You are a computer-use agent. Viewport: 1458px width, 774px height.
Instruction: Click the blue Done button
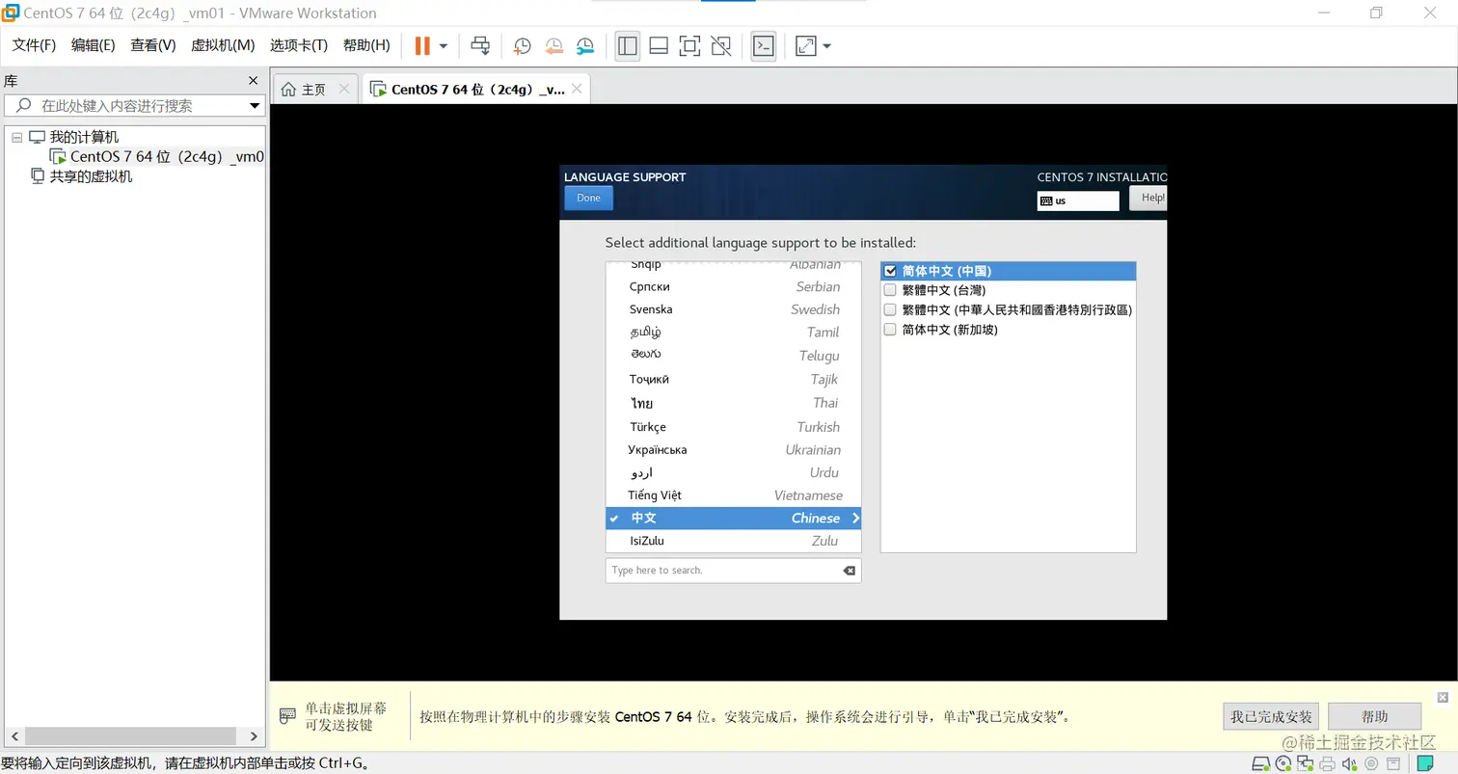point(588,198)
